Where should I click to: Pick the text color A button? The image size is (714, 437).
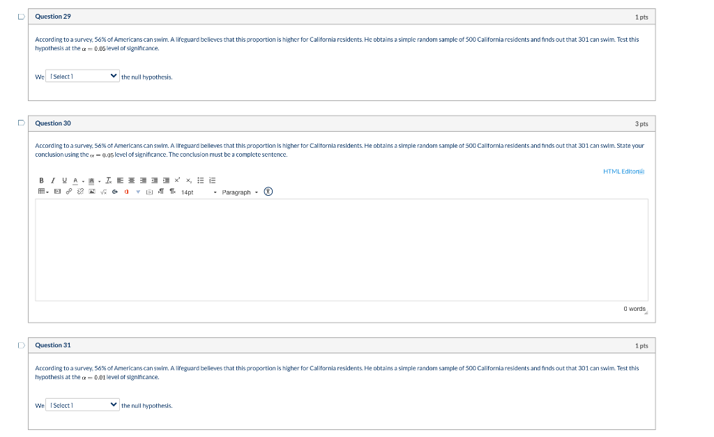(75, 181)
